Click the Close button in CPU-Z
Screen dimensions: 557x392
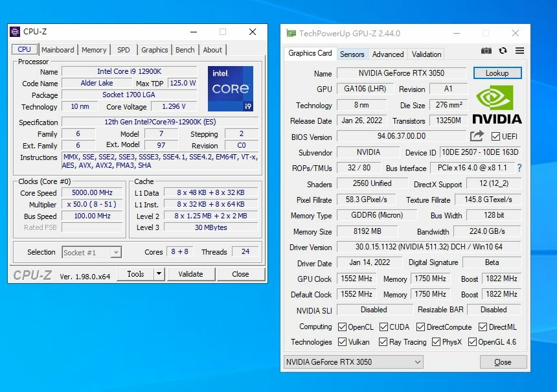[x=240, y=274]
